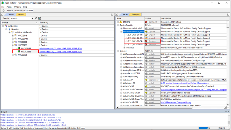Update the ARM::CMSIS pack
231x130 pixels.
coord(152,86)
